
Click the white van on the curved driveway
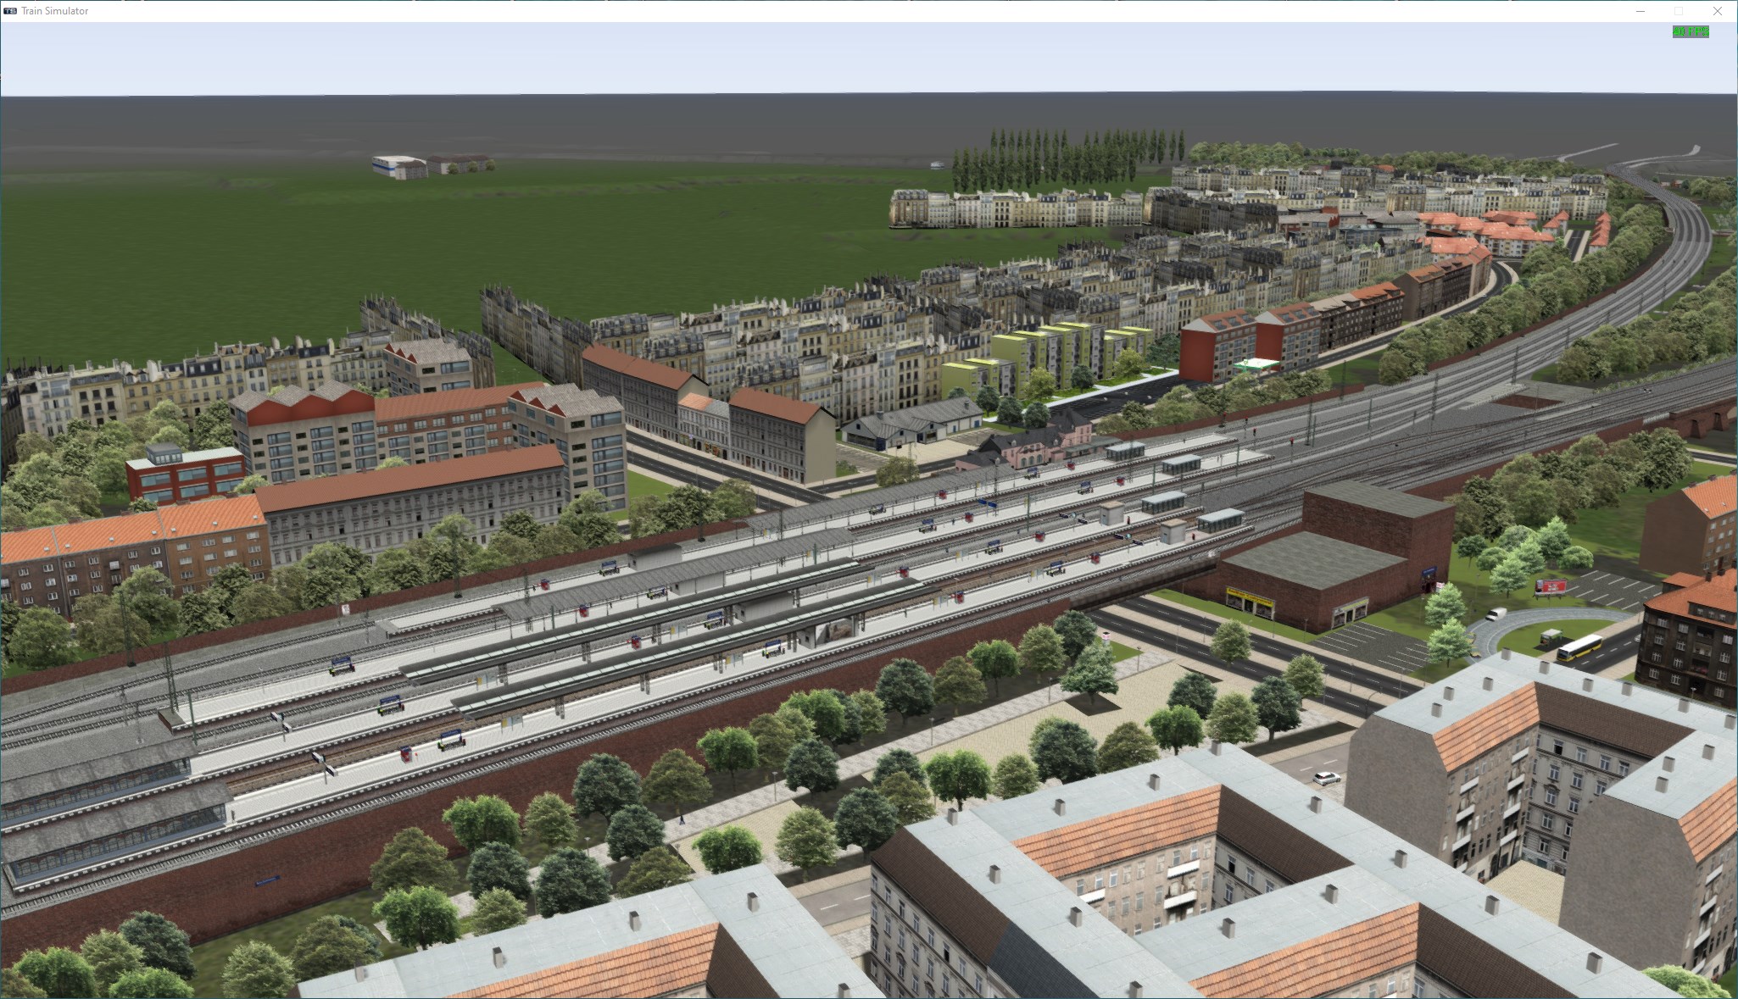click(1496, 614)
